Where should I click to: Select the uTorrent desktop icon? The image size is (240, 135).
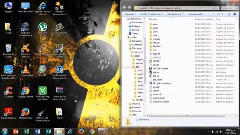coord(42,28)
